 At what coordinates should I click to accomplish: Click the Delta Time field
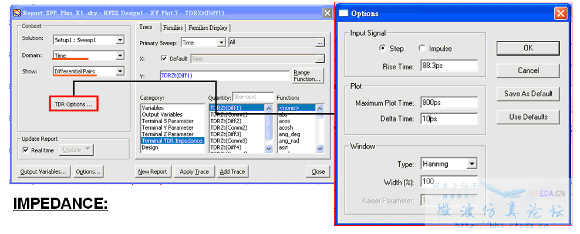449,118
